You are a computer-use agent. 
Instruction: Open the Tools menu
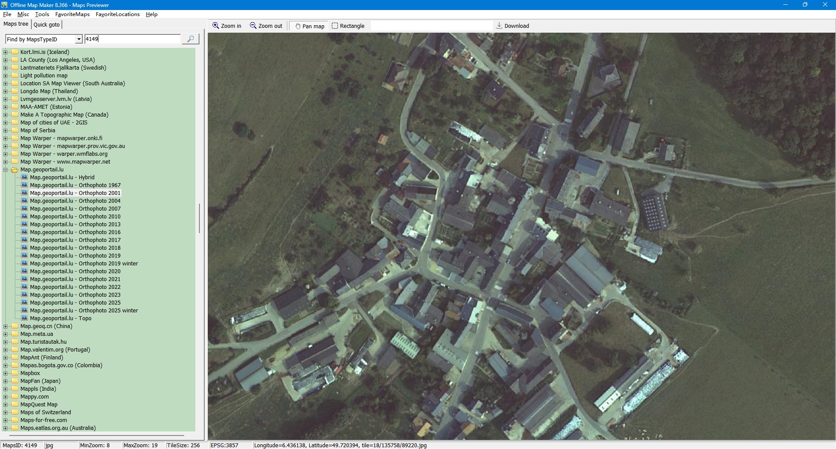(x=42, y=14)
